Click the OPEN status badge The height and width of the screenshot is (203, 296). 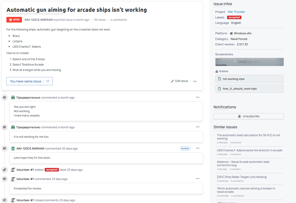[14, 20]
